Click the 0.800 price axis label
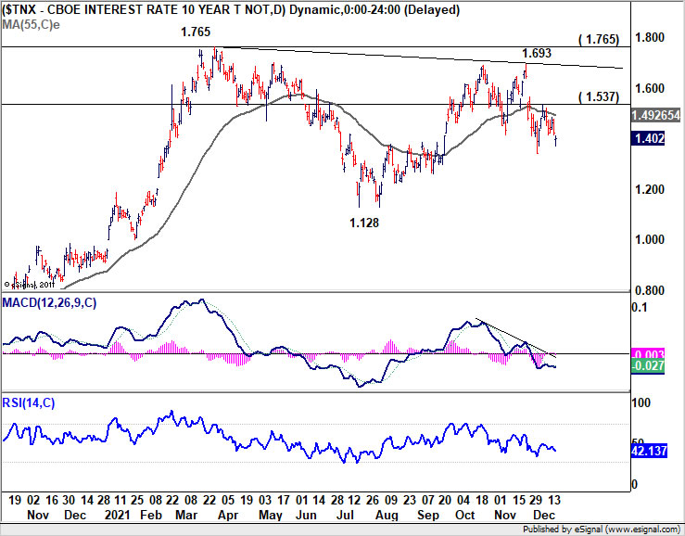Viewport: 685px width, 536px height. 649,290
